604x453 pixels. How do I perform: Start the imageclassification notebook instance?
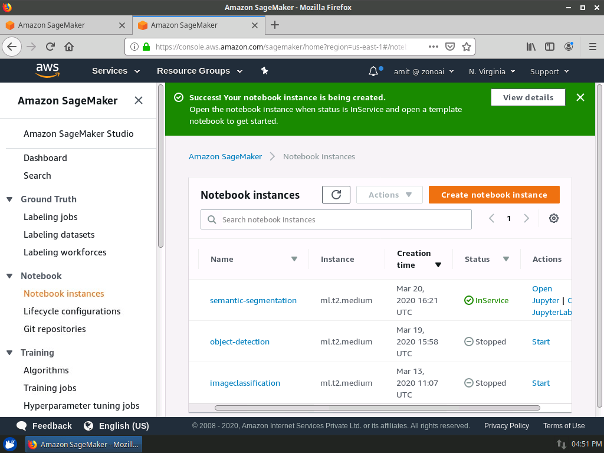(541, 383)
